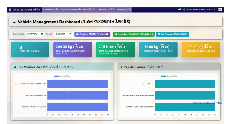This screenshot has width=231, height=124.
Task: Click the download icon on the Download PDF button
Action: coord(77,34)
